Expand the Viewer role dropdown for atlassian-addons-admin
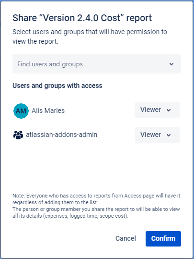Viewport: 194px width, 259px height. (157, 135)
